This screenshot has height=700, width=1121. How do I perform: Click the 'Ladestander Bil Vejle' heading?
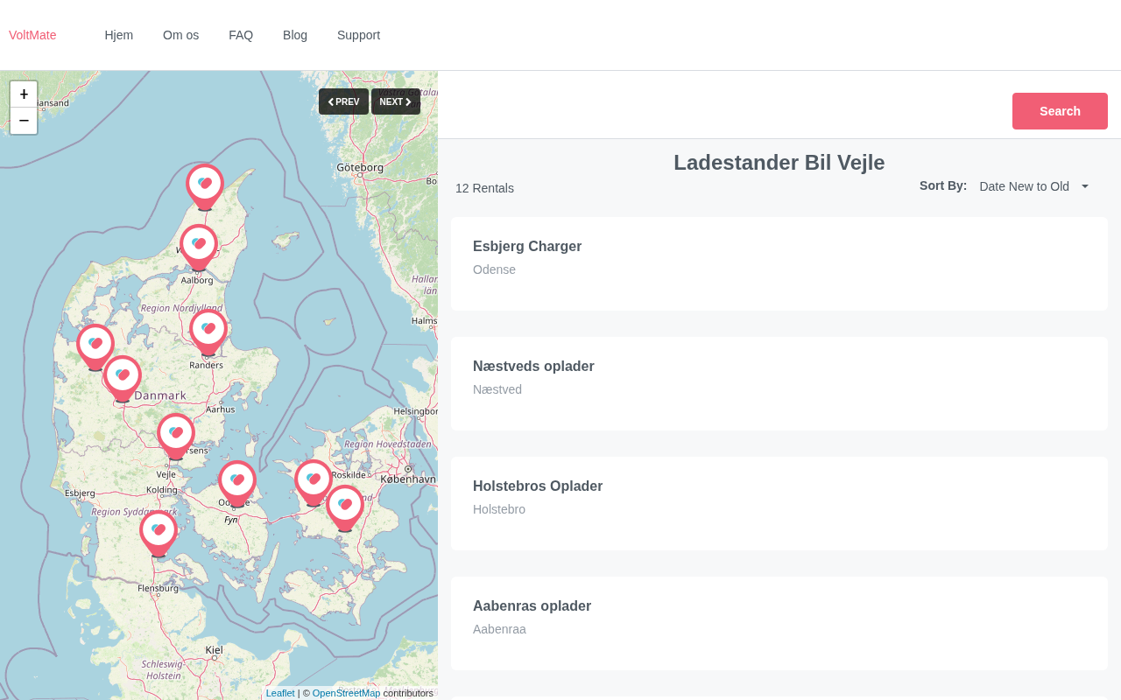click(779, 163)
